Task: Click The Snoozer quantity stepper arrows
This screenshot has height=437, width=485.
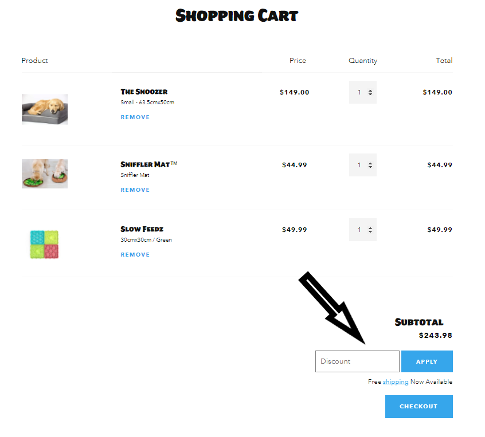Action: [370, 92]
